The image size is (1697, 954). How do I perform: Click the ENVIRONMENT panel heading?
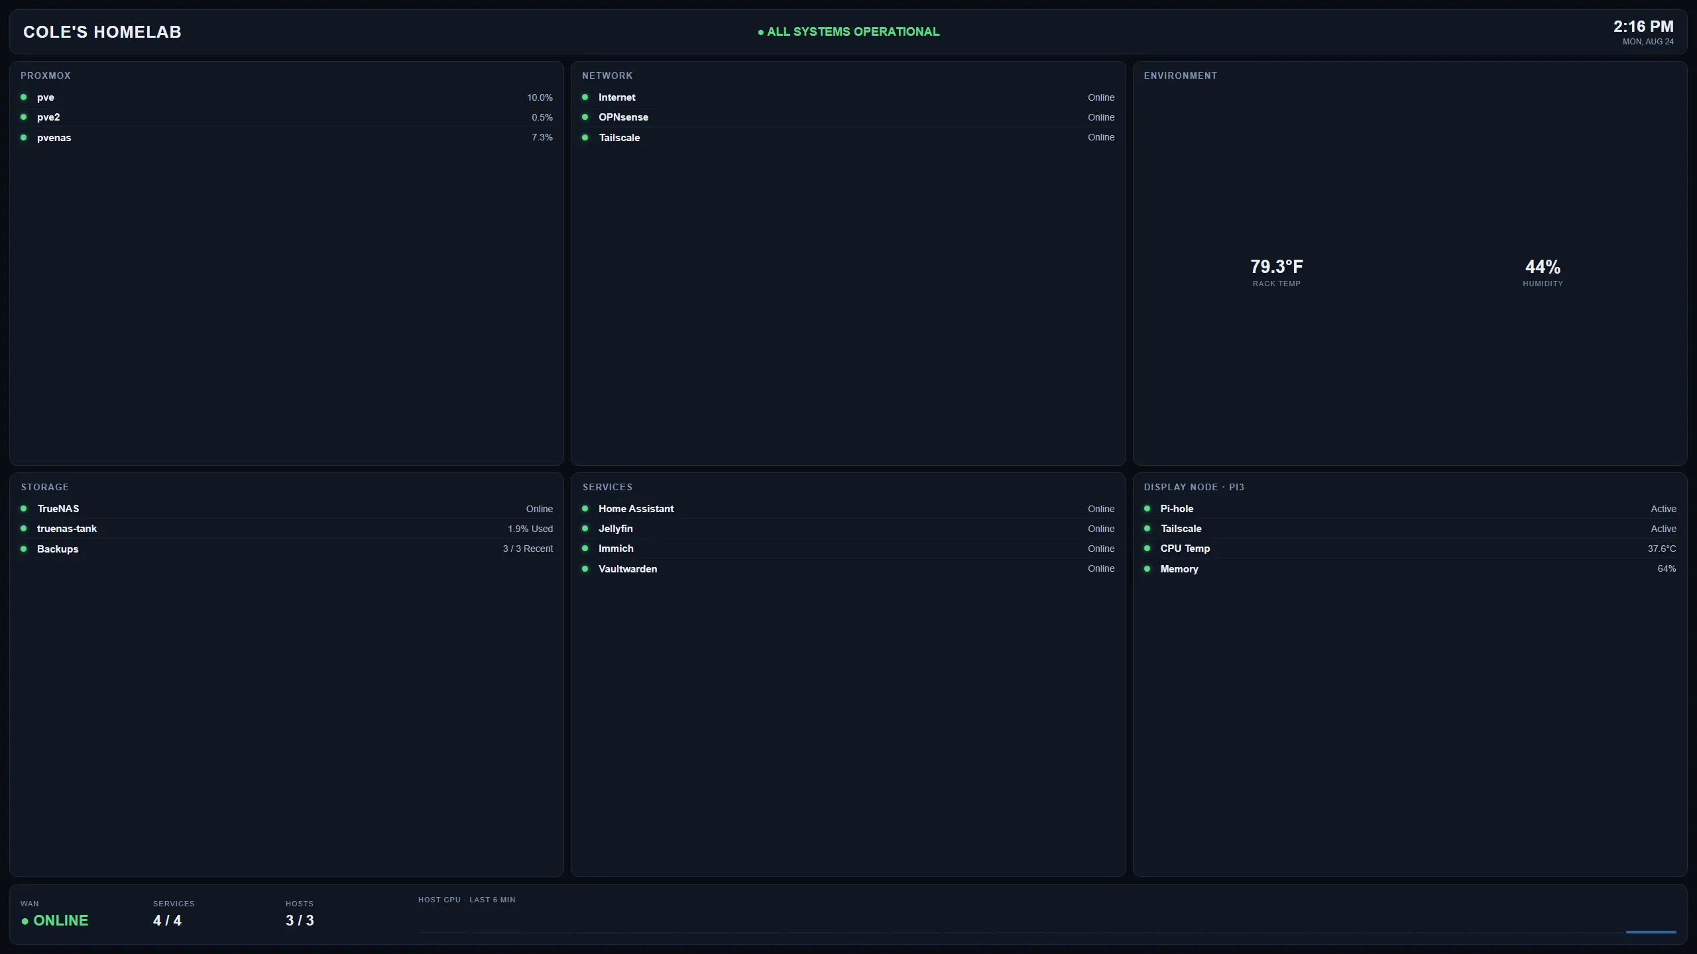tap(1181, 76)
